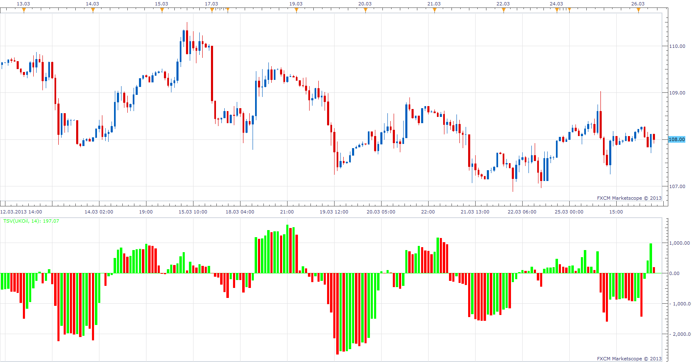This screenshot has width=692, height=362.
Task: Click the highlighted 108.00 current price tag
Action: pyautogui.click(x=677, y=139)
